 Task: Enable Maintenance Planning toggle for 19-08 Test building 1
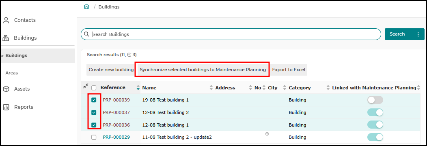point(375,100)
